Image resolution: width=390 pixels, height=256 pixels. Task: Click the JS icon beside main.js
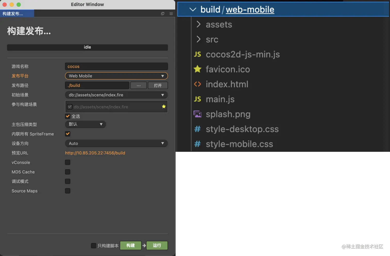[198, 99]
